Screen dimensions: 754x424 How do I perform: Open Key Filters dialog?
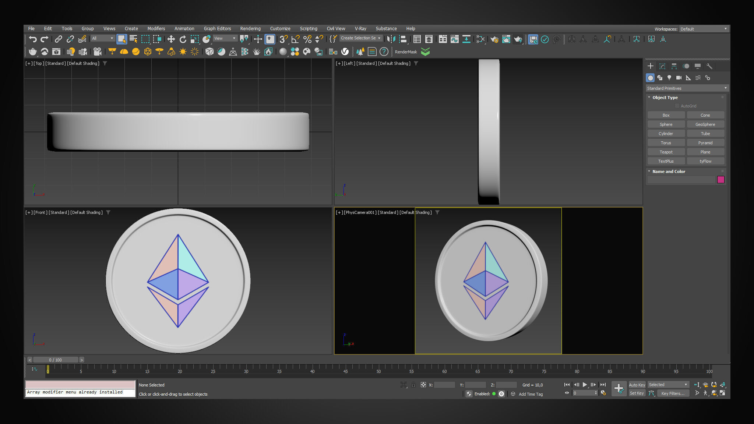pyautogui.click(x=673, y=393)
